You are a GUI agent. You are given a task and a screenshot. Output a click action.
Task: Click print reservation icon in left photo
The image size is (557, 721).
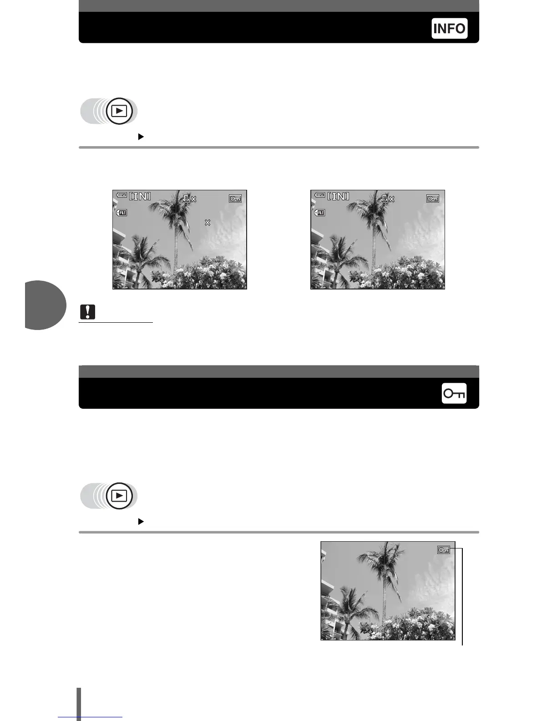click(189, 199)
